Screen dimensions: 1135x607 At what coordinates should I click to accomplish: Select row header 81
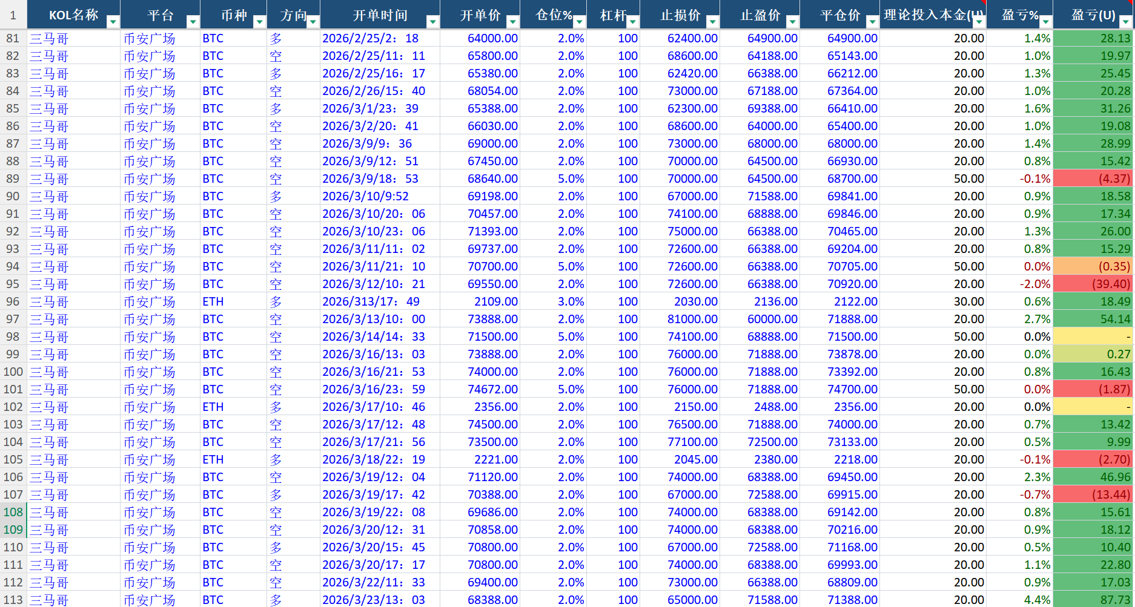(x=13, y=38)
